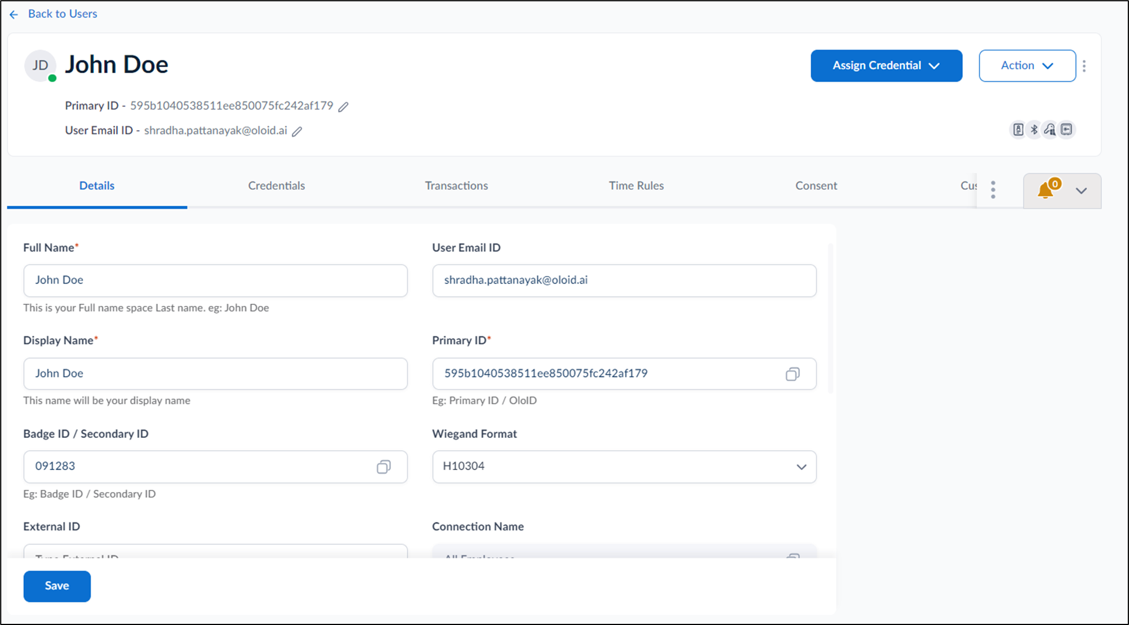Image resolution: width=1129 pixels, height=625 pixels.
Task: Click the Badge ID / Secondary ID field
Action: point(215,467)
